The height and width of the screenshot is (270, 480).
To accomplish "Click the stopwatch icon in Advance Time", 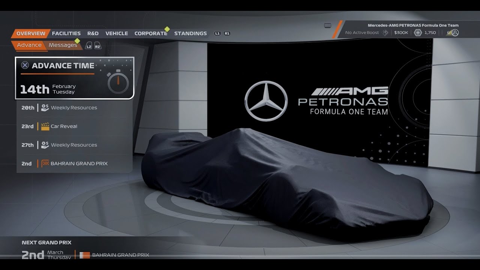I will coord(118,81).
